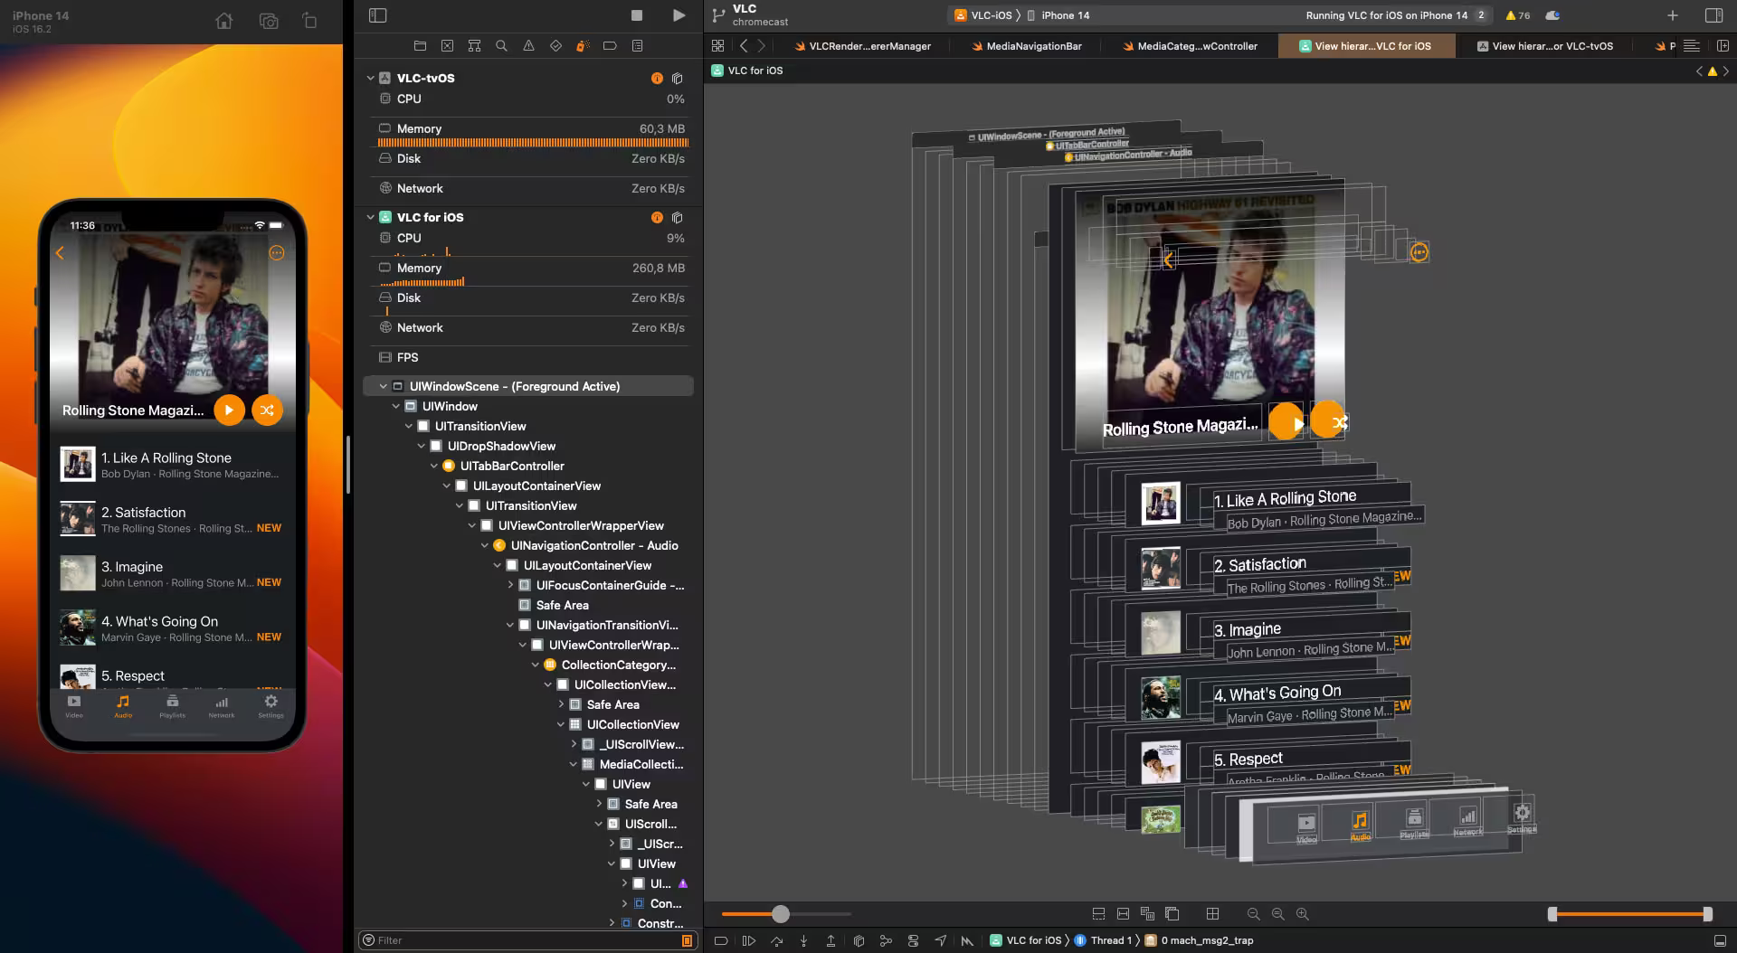Collapse the CollectionCategory node
Viewport: 1737px width, 953px height.
pyautogui.click(x=535, y=665)
